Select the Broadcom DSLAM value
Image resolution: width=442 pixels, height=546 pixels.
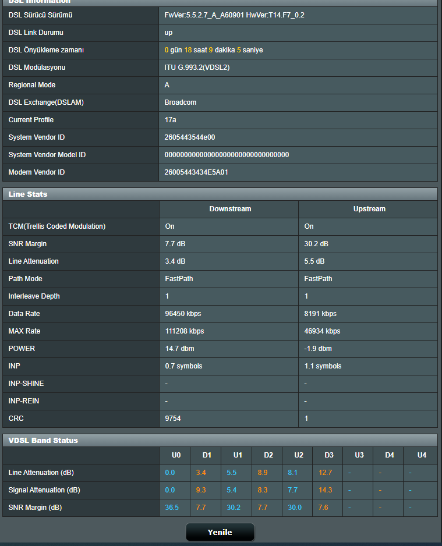pyautogui.click(x=181, y=102)
